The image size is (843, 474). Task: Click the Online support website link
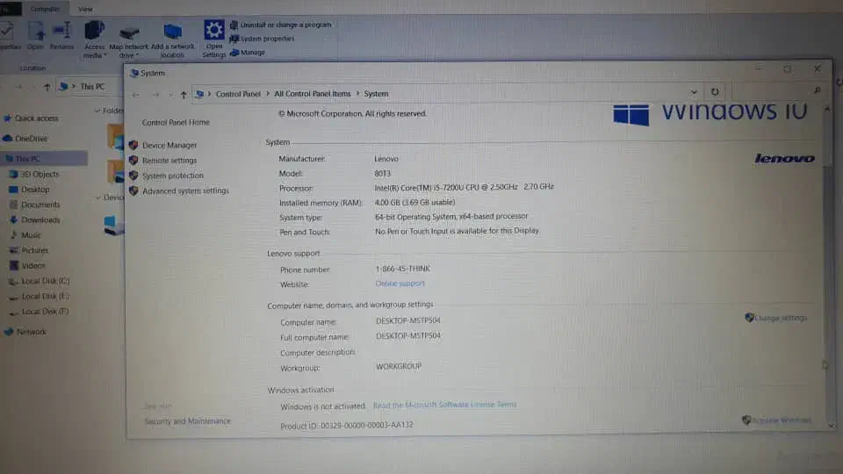[x=400, y=284]
